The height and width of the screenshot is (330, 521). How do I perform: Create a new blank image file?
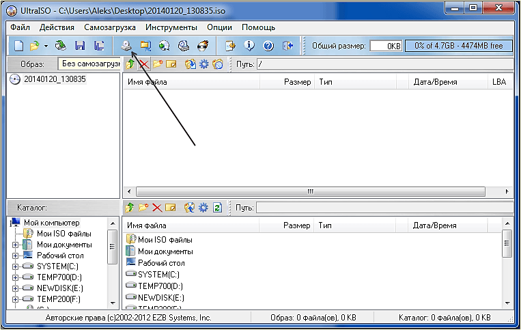[18, 46]
